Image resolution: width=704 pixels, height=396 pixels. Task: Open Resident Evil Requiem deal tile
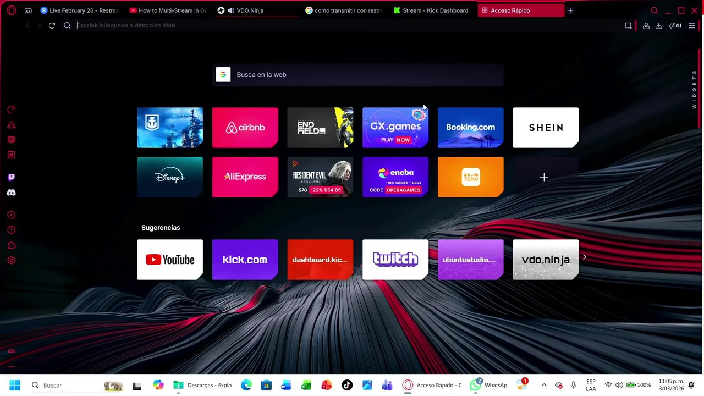(x=320, y=177)
